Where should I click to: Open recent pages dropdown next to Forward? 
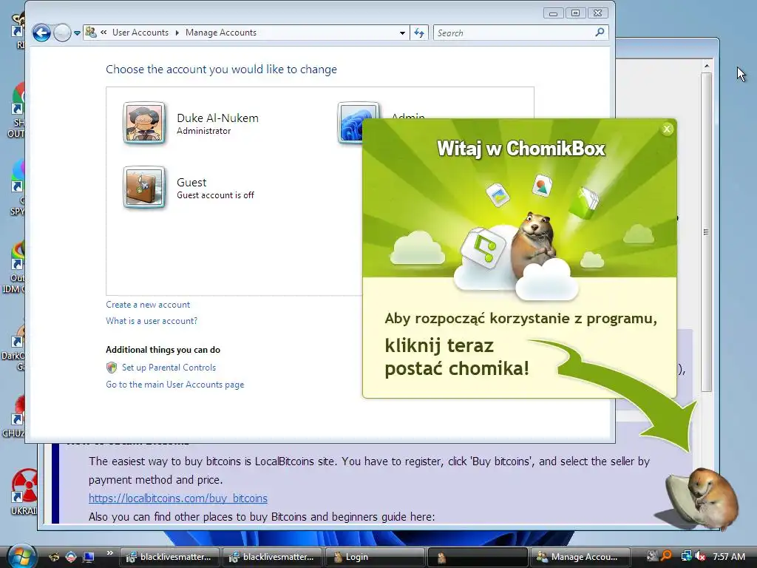pyautogui.click(x=77, y=33)
